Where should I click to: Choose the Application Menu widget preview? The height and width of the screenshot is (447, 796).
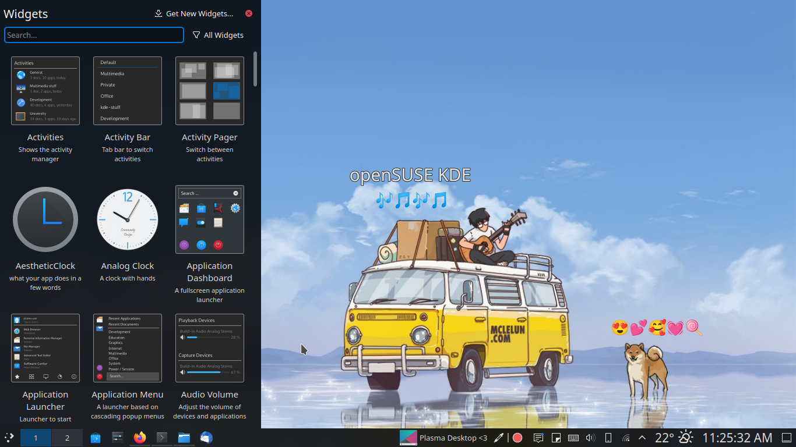128,348
